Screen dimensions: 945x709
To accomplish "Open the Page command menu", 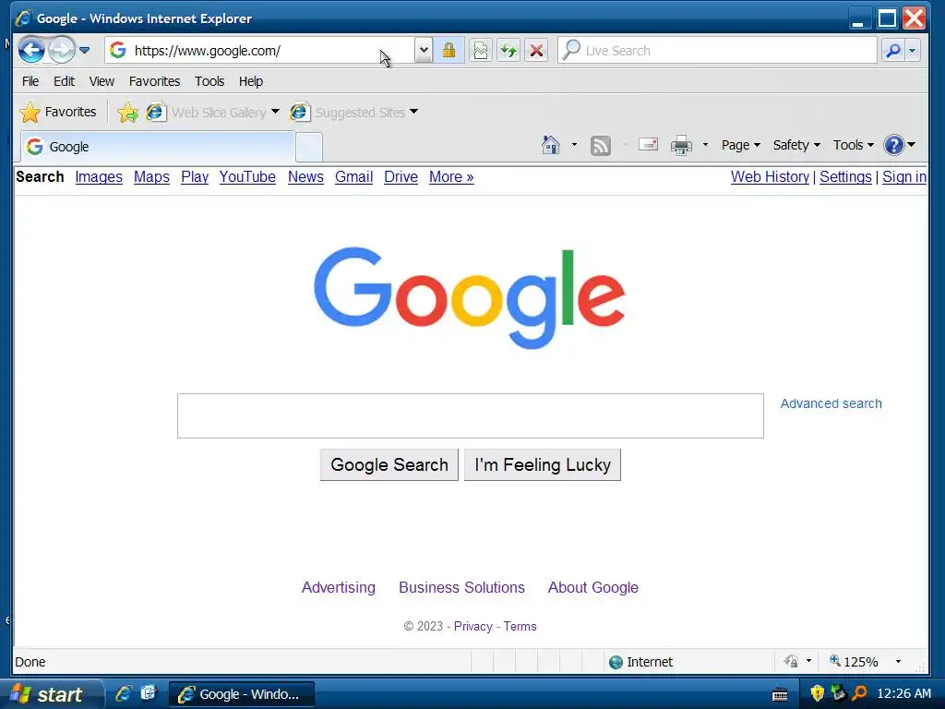I will coord(741,145).
